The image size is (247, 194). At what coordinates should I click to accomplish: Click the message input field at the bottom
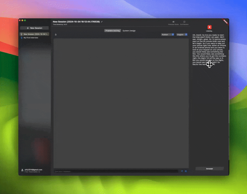[114, 171]
